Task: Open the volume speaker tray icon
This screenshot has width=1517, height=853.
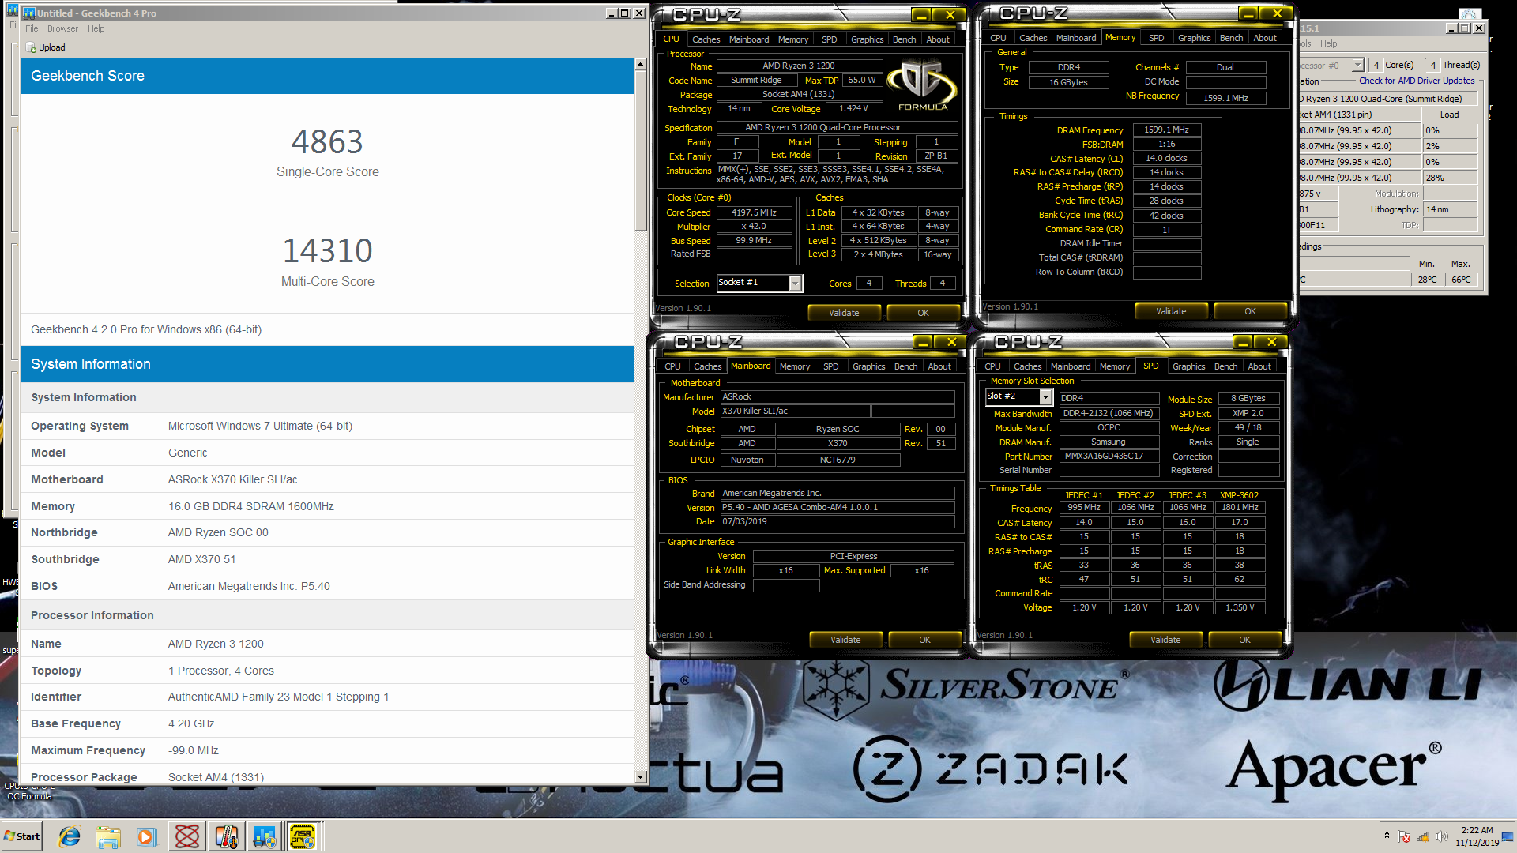Action: [x=1441, y=836]
